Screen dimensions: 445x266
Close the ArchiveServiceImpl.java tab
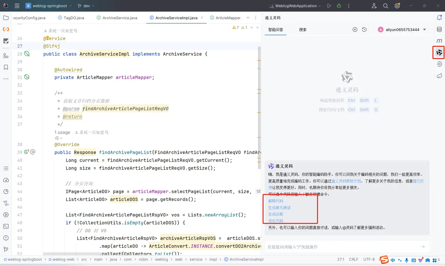[202, 18]
